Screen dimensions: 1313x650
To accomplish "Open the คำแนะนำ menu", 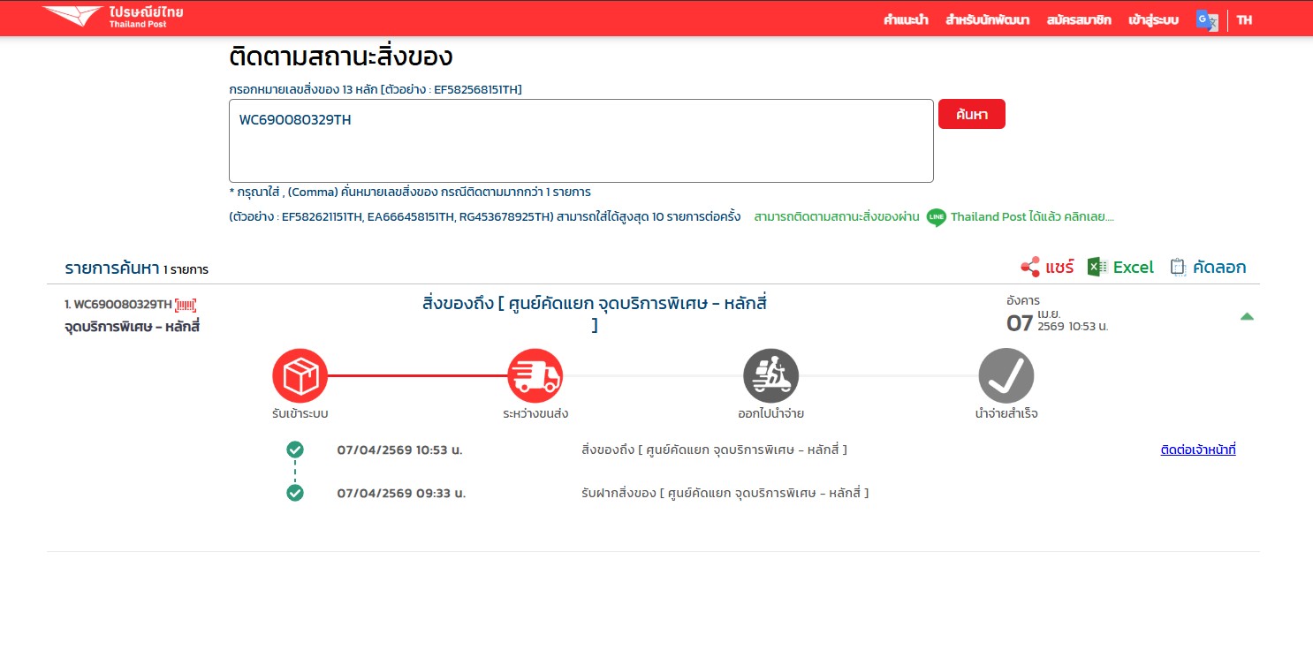I will 906,20.
